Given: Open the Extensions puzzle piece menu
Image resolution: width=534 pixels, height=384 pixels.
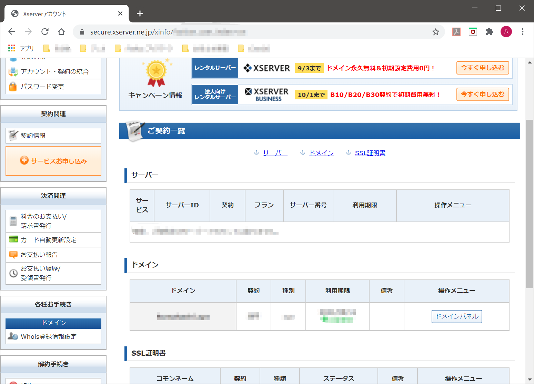Looking at the screenshot, I should 490,32.
